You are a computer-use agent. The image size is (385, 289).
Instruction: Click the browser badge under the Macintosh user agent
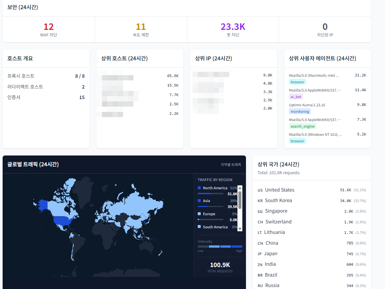pyautogui.click(x=297, y=82)
